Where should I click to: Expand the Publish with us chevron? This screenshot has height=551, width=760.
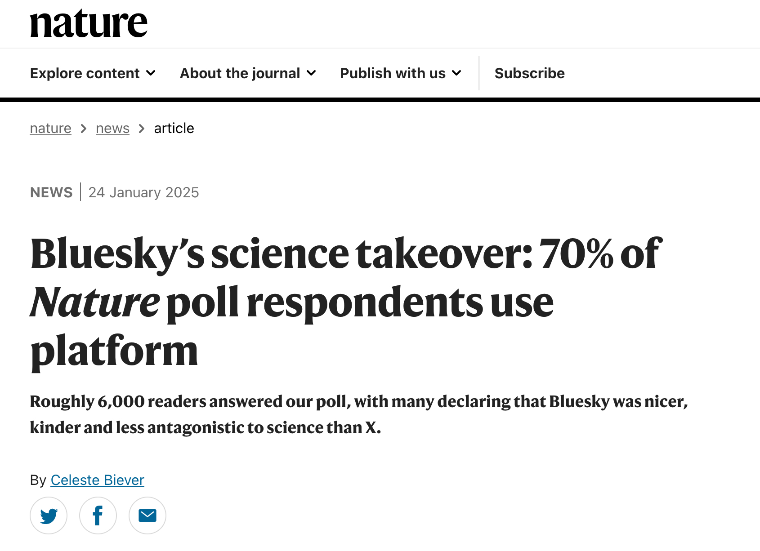[x=456, y=73]
